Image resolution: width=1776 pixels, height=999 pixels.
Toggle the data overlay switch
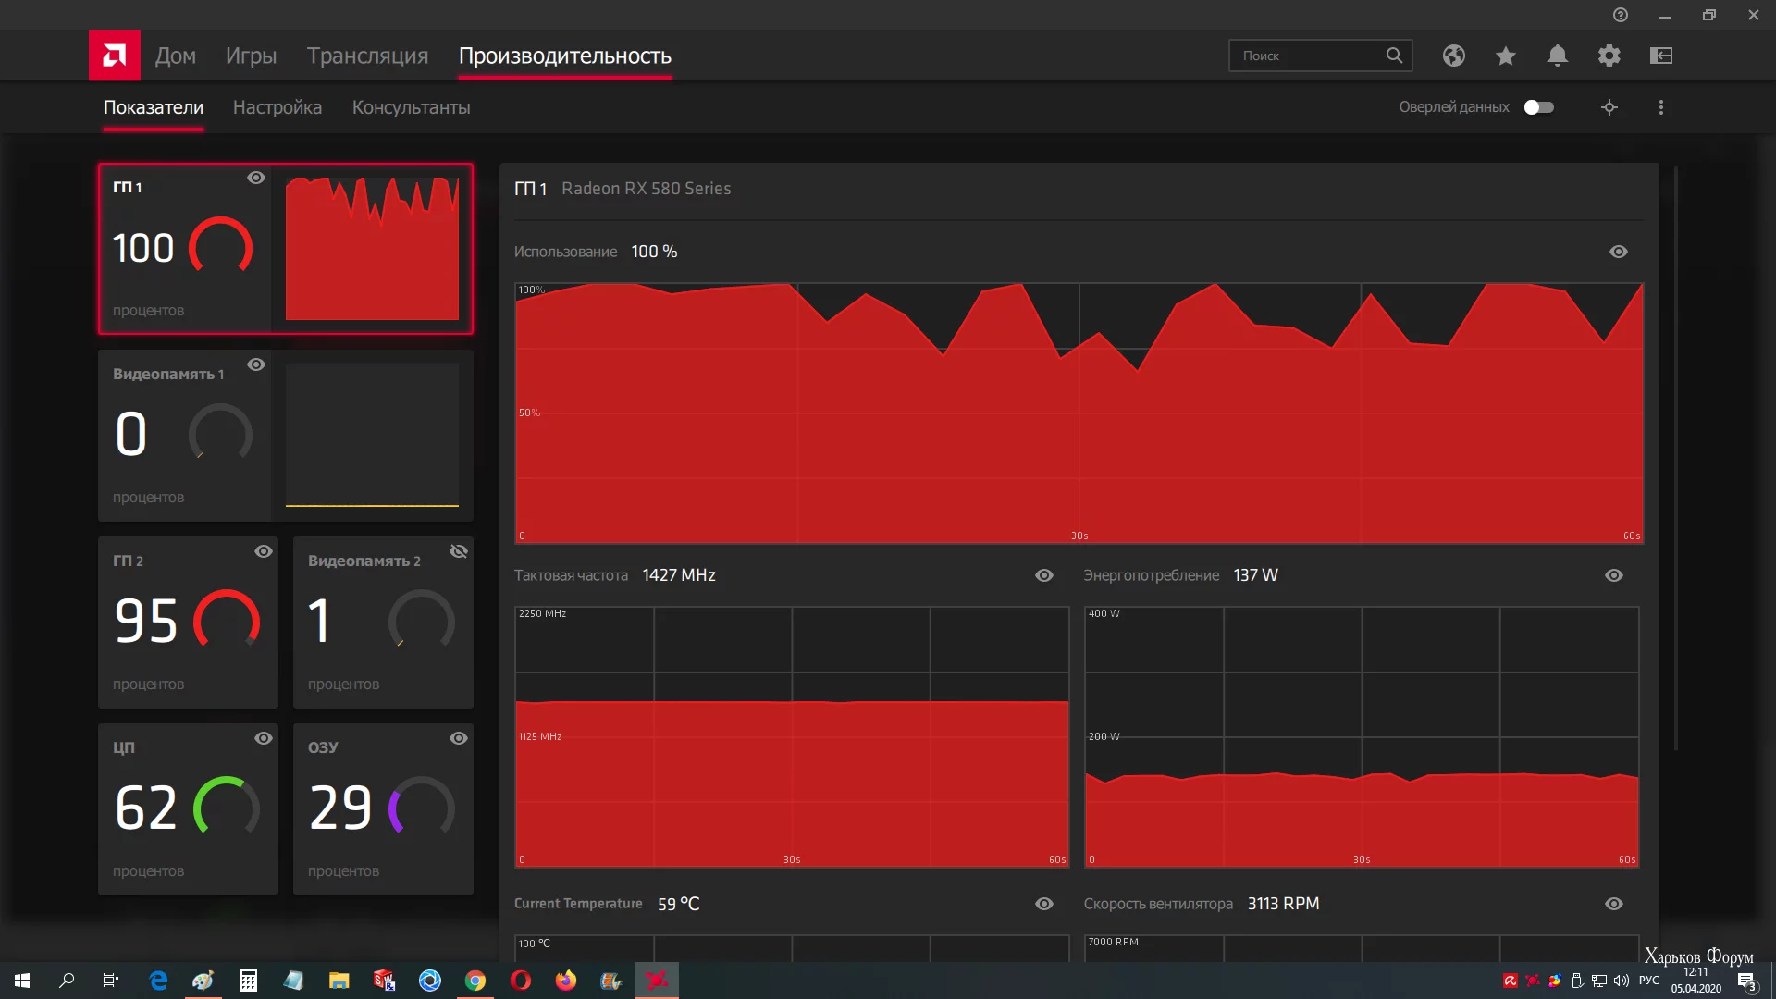tap(1539, 107)
